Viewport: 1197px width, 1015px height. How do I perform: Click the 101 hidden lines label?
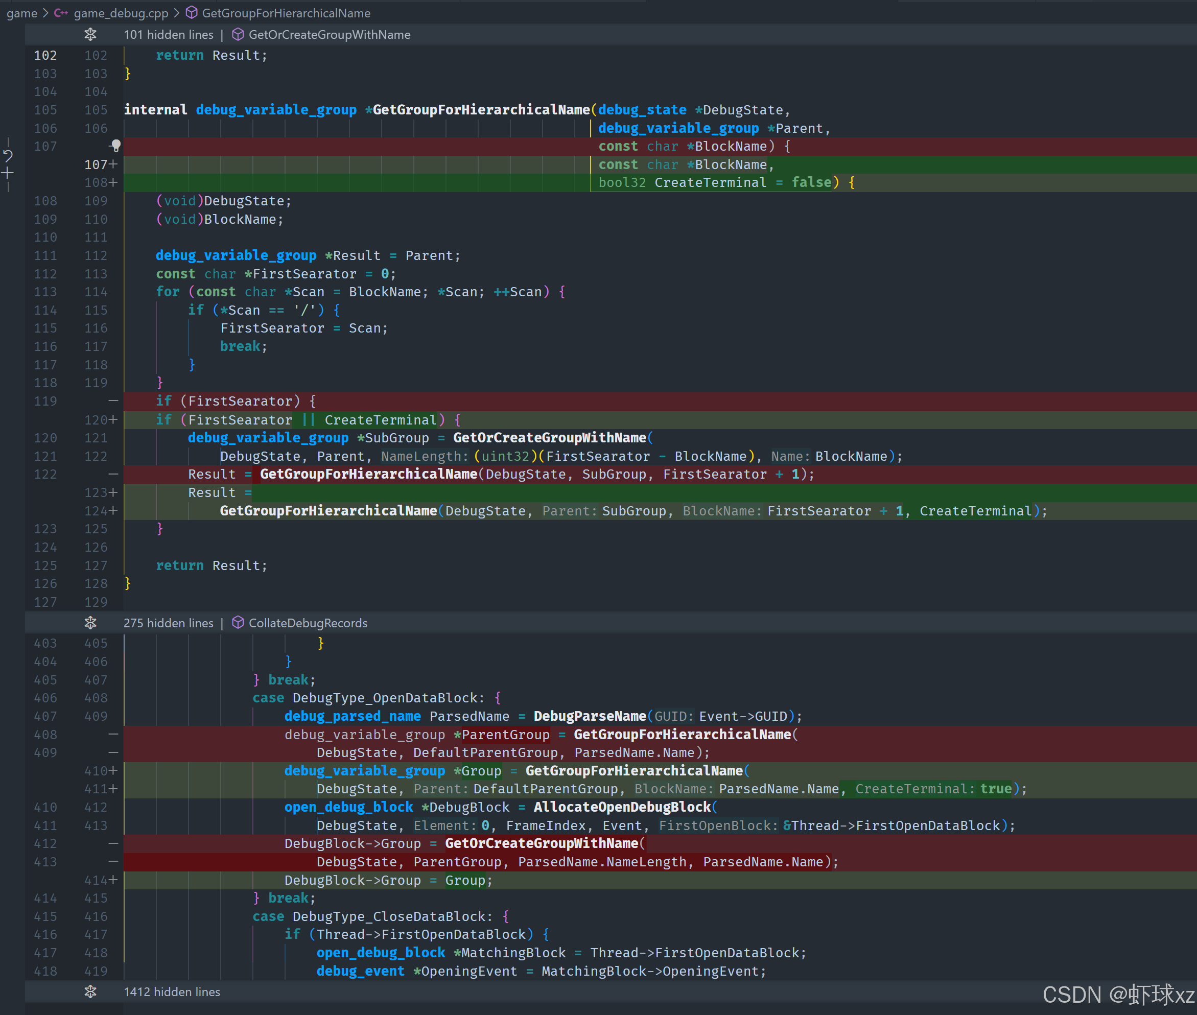(x=168, y=35)
